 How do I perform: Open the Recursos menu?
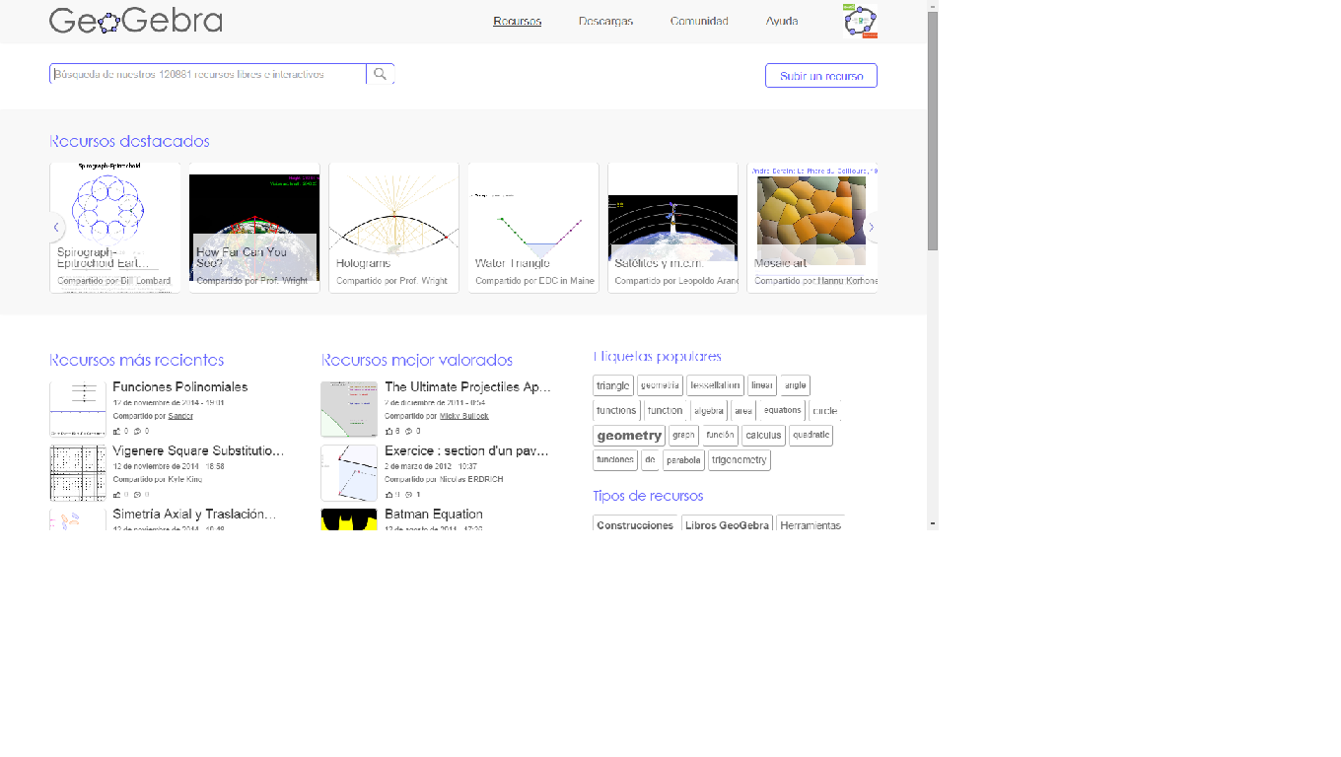[x=518, y=21]
